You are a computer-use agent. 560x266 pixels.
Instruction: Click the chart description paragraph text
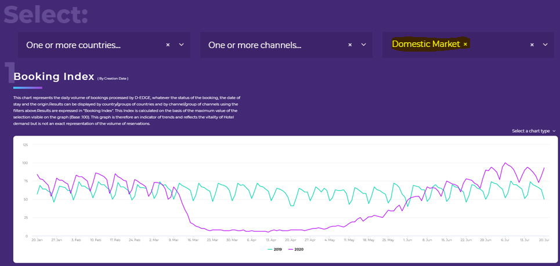tap(127, 111)
